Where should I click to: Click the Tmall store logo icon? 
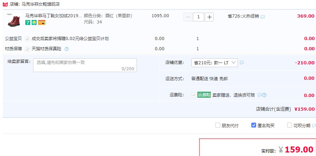pyautogui.click(x=5, y=4)
